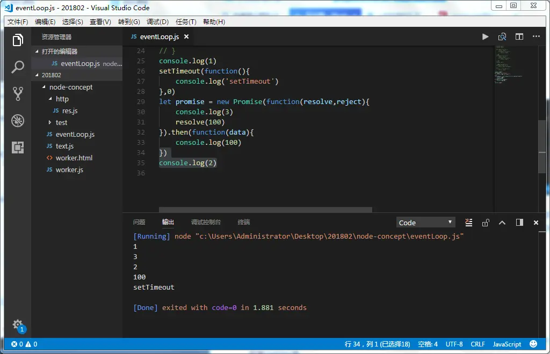Close the eventLoop.js editor tab

click(186, 37)
